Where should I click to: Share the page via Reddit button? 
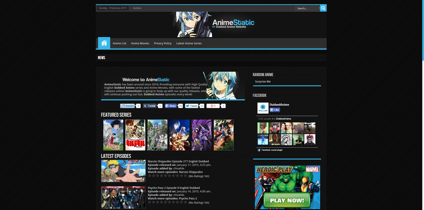(127, 106)
